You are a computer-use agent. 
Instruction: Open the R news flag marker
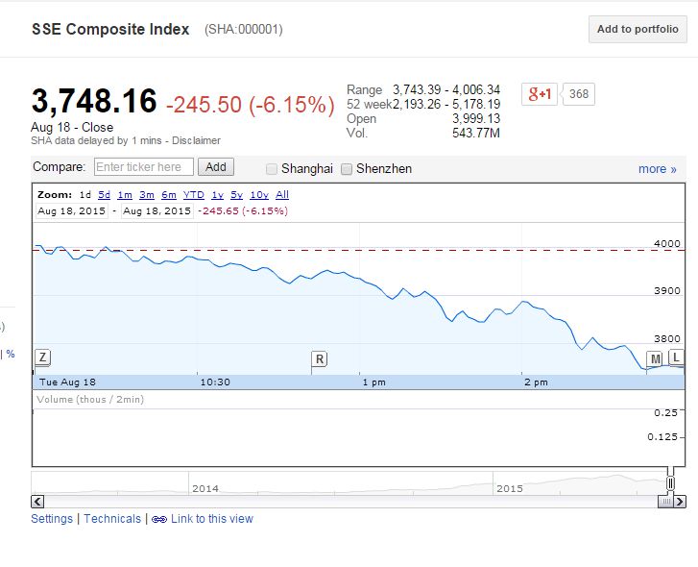[319, 359]
